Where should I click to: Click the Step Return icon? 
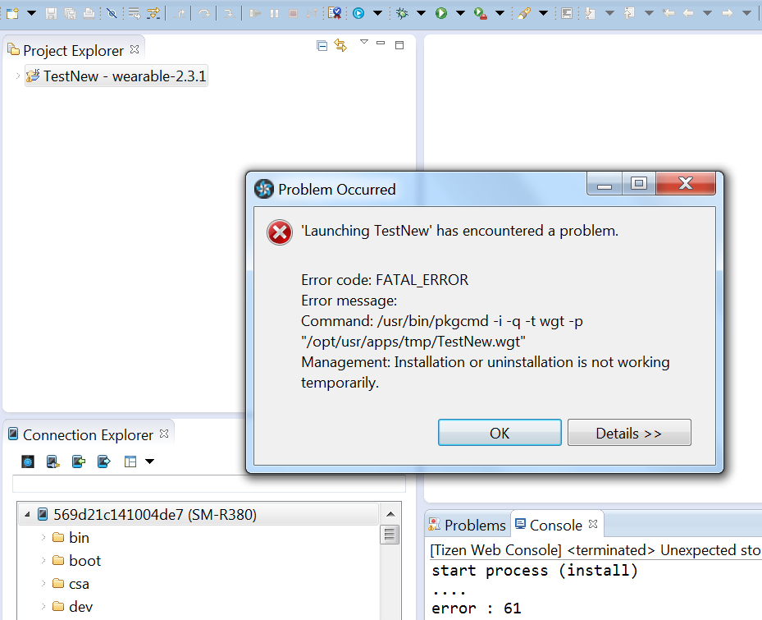(x=180, y=13)
